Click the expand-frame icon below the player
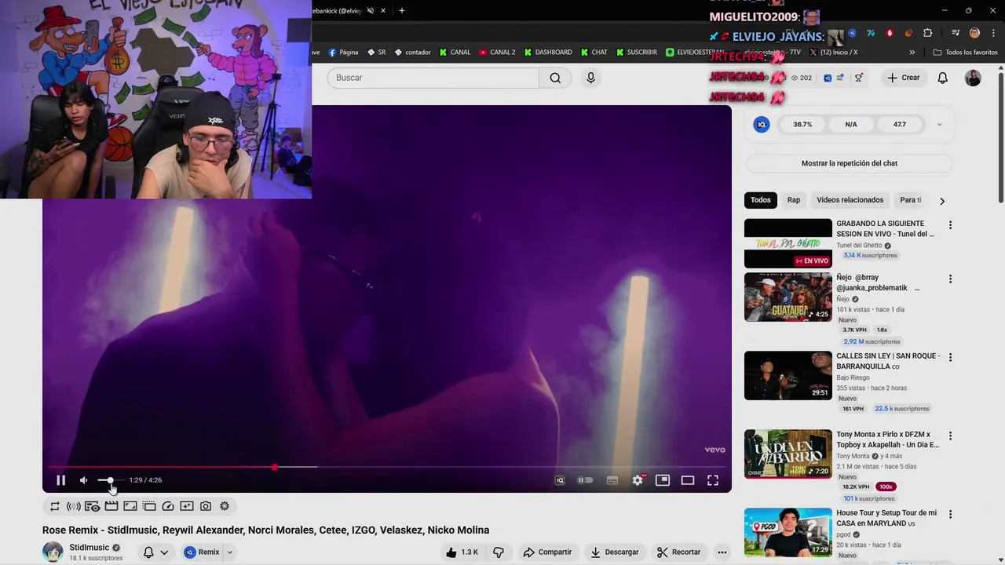Image resolution: width=1005 pixels, height=565 pixels. pos(130,506)
